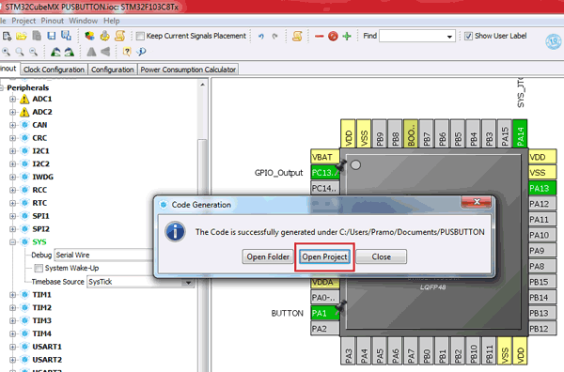Image resolution: width=564 pixels, height=372 pixels.
Task: Click the New Project toolbar icon
Action: (7, 36)
